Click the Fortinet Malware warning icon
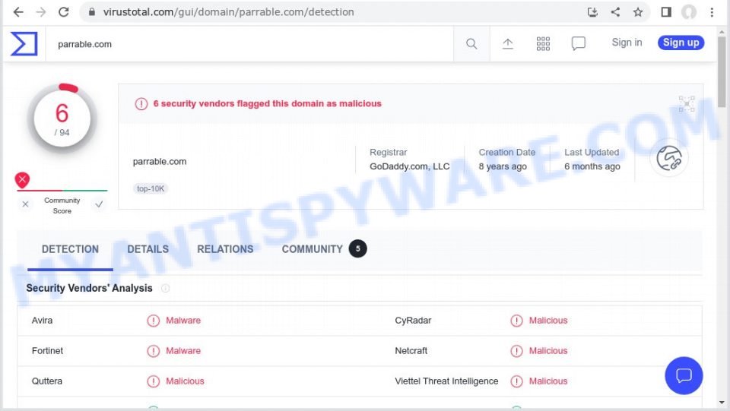Viewport: 730px width, 411px height. 153,351
